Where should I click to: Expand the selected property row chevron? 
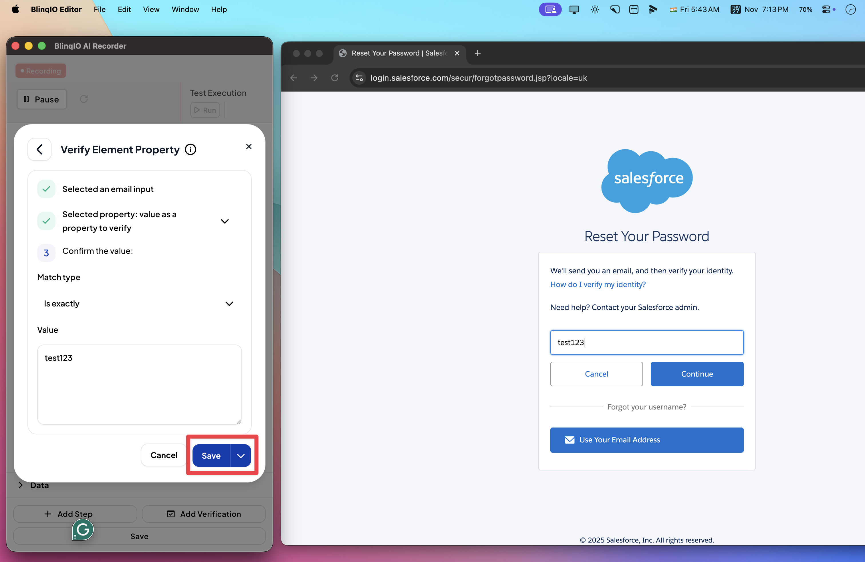(x=225, y=221)
